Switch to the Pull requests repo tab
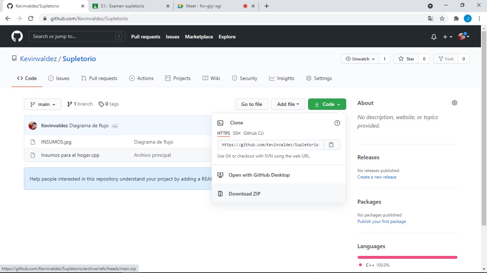487x273 pixels. (99, 78)
